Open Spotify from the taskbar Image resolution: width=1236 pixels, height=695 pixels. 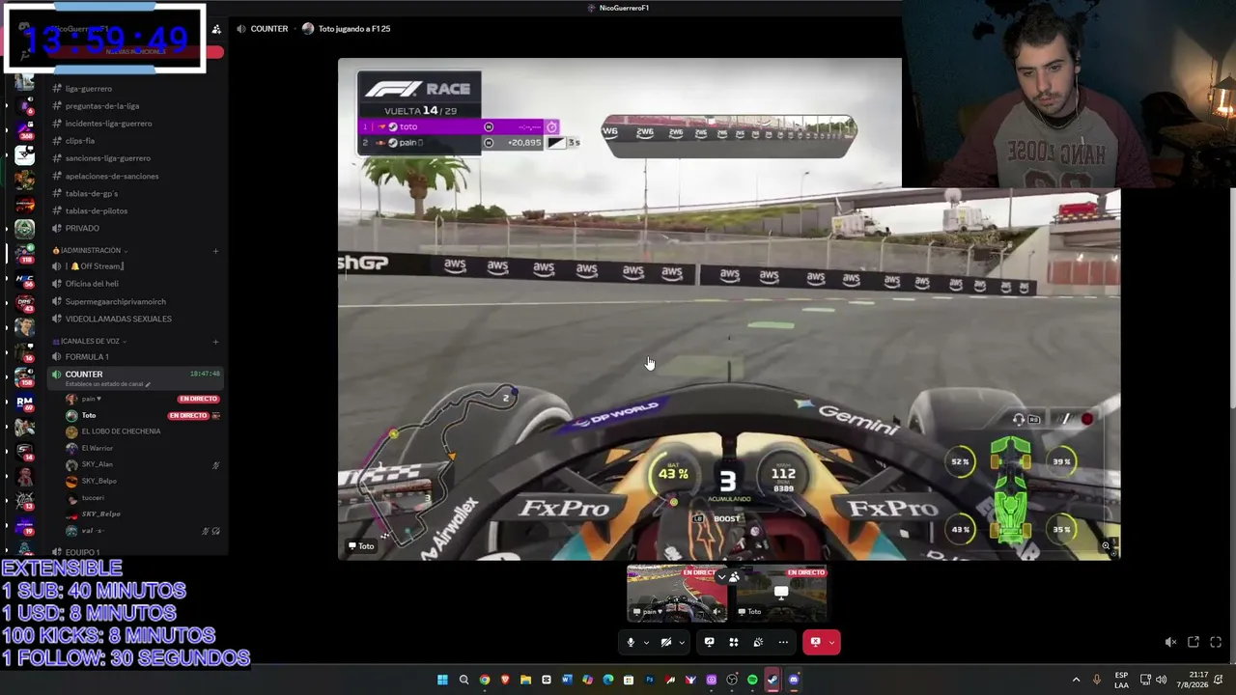(752, 680)
